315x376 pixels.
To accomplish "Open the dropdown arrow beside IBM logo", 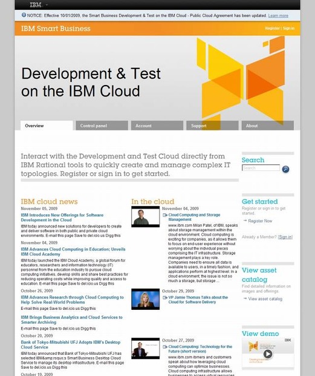I will coord(47,5).
